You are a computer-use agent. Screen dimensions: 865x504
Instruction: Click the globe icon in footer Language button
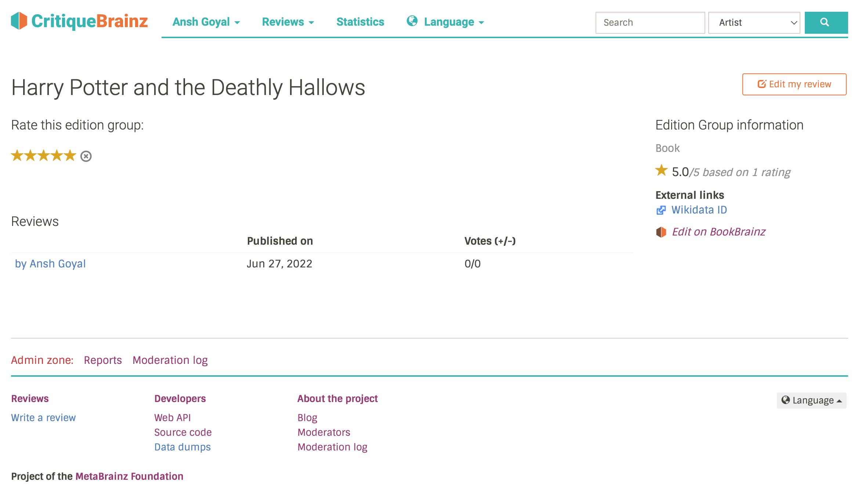pos(786,400)
